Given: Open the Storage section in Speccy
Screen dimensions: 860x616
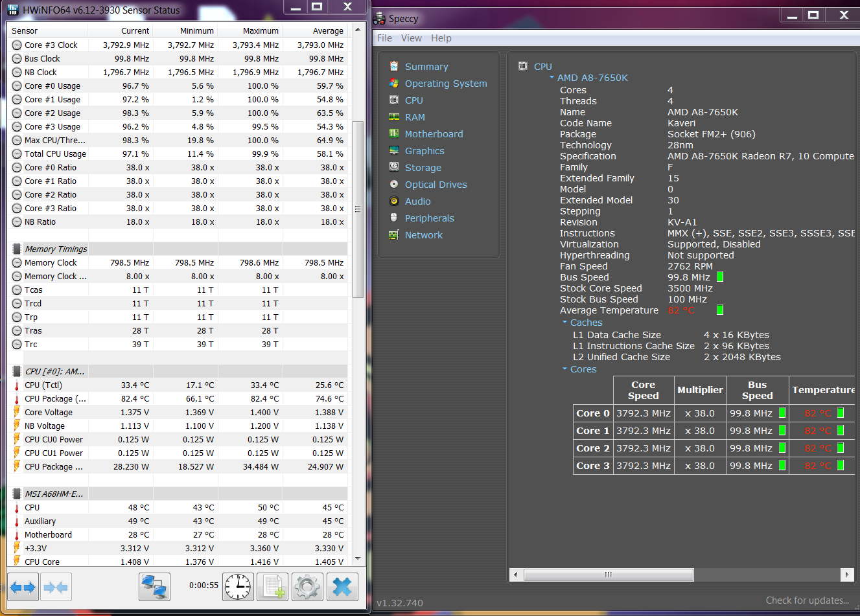Looking at the screenshot, I should tap(423, 168).
